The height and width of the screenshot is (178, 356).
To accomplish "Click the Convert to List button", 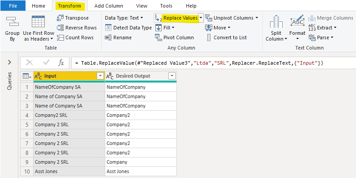I will (227, 37).
